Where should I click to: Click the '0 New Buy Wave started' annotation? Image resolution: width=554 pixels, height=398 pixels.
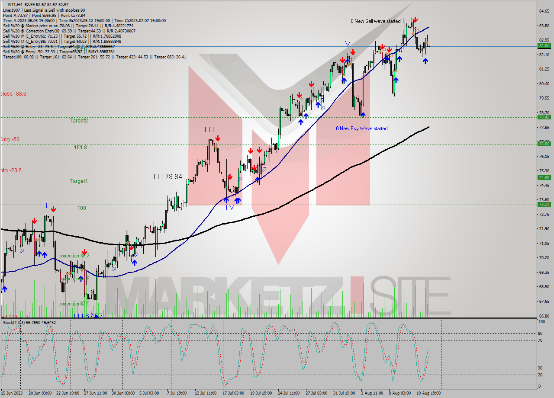tap(362, 128)
